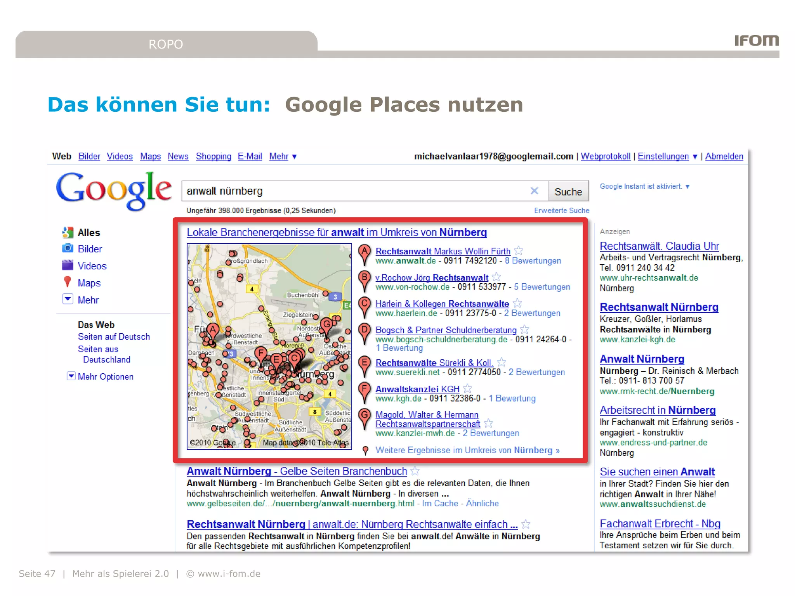The image size is (795, 596).
Task: Open the bold Rechtsanwalt Nürnberg ad title
Action: [x=659, y=307]
